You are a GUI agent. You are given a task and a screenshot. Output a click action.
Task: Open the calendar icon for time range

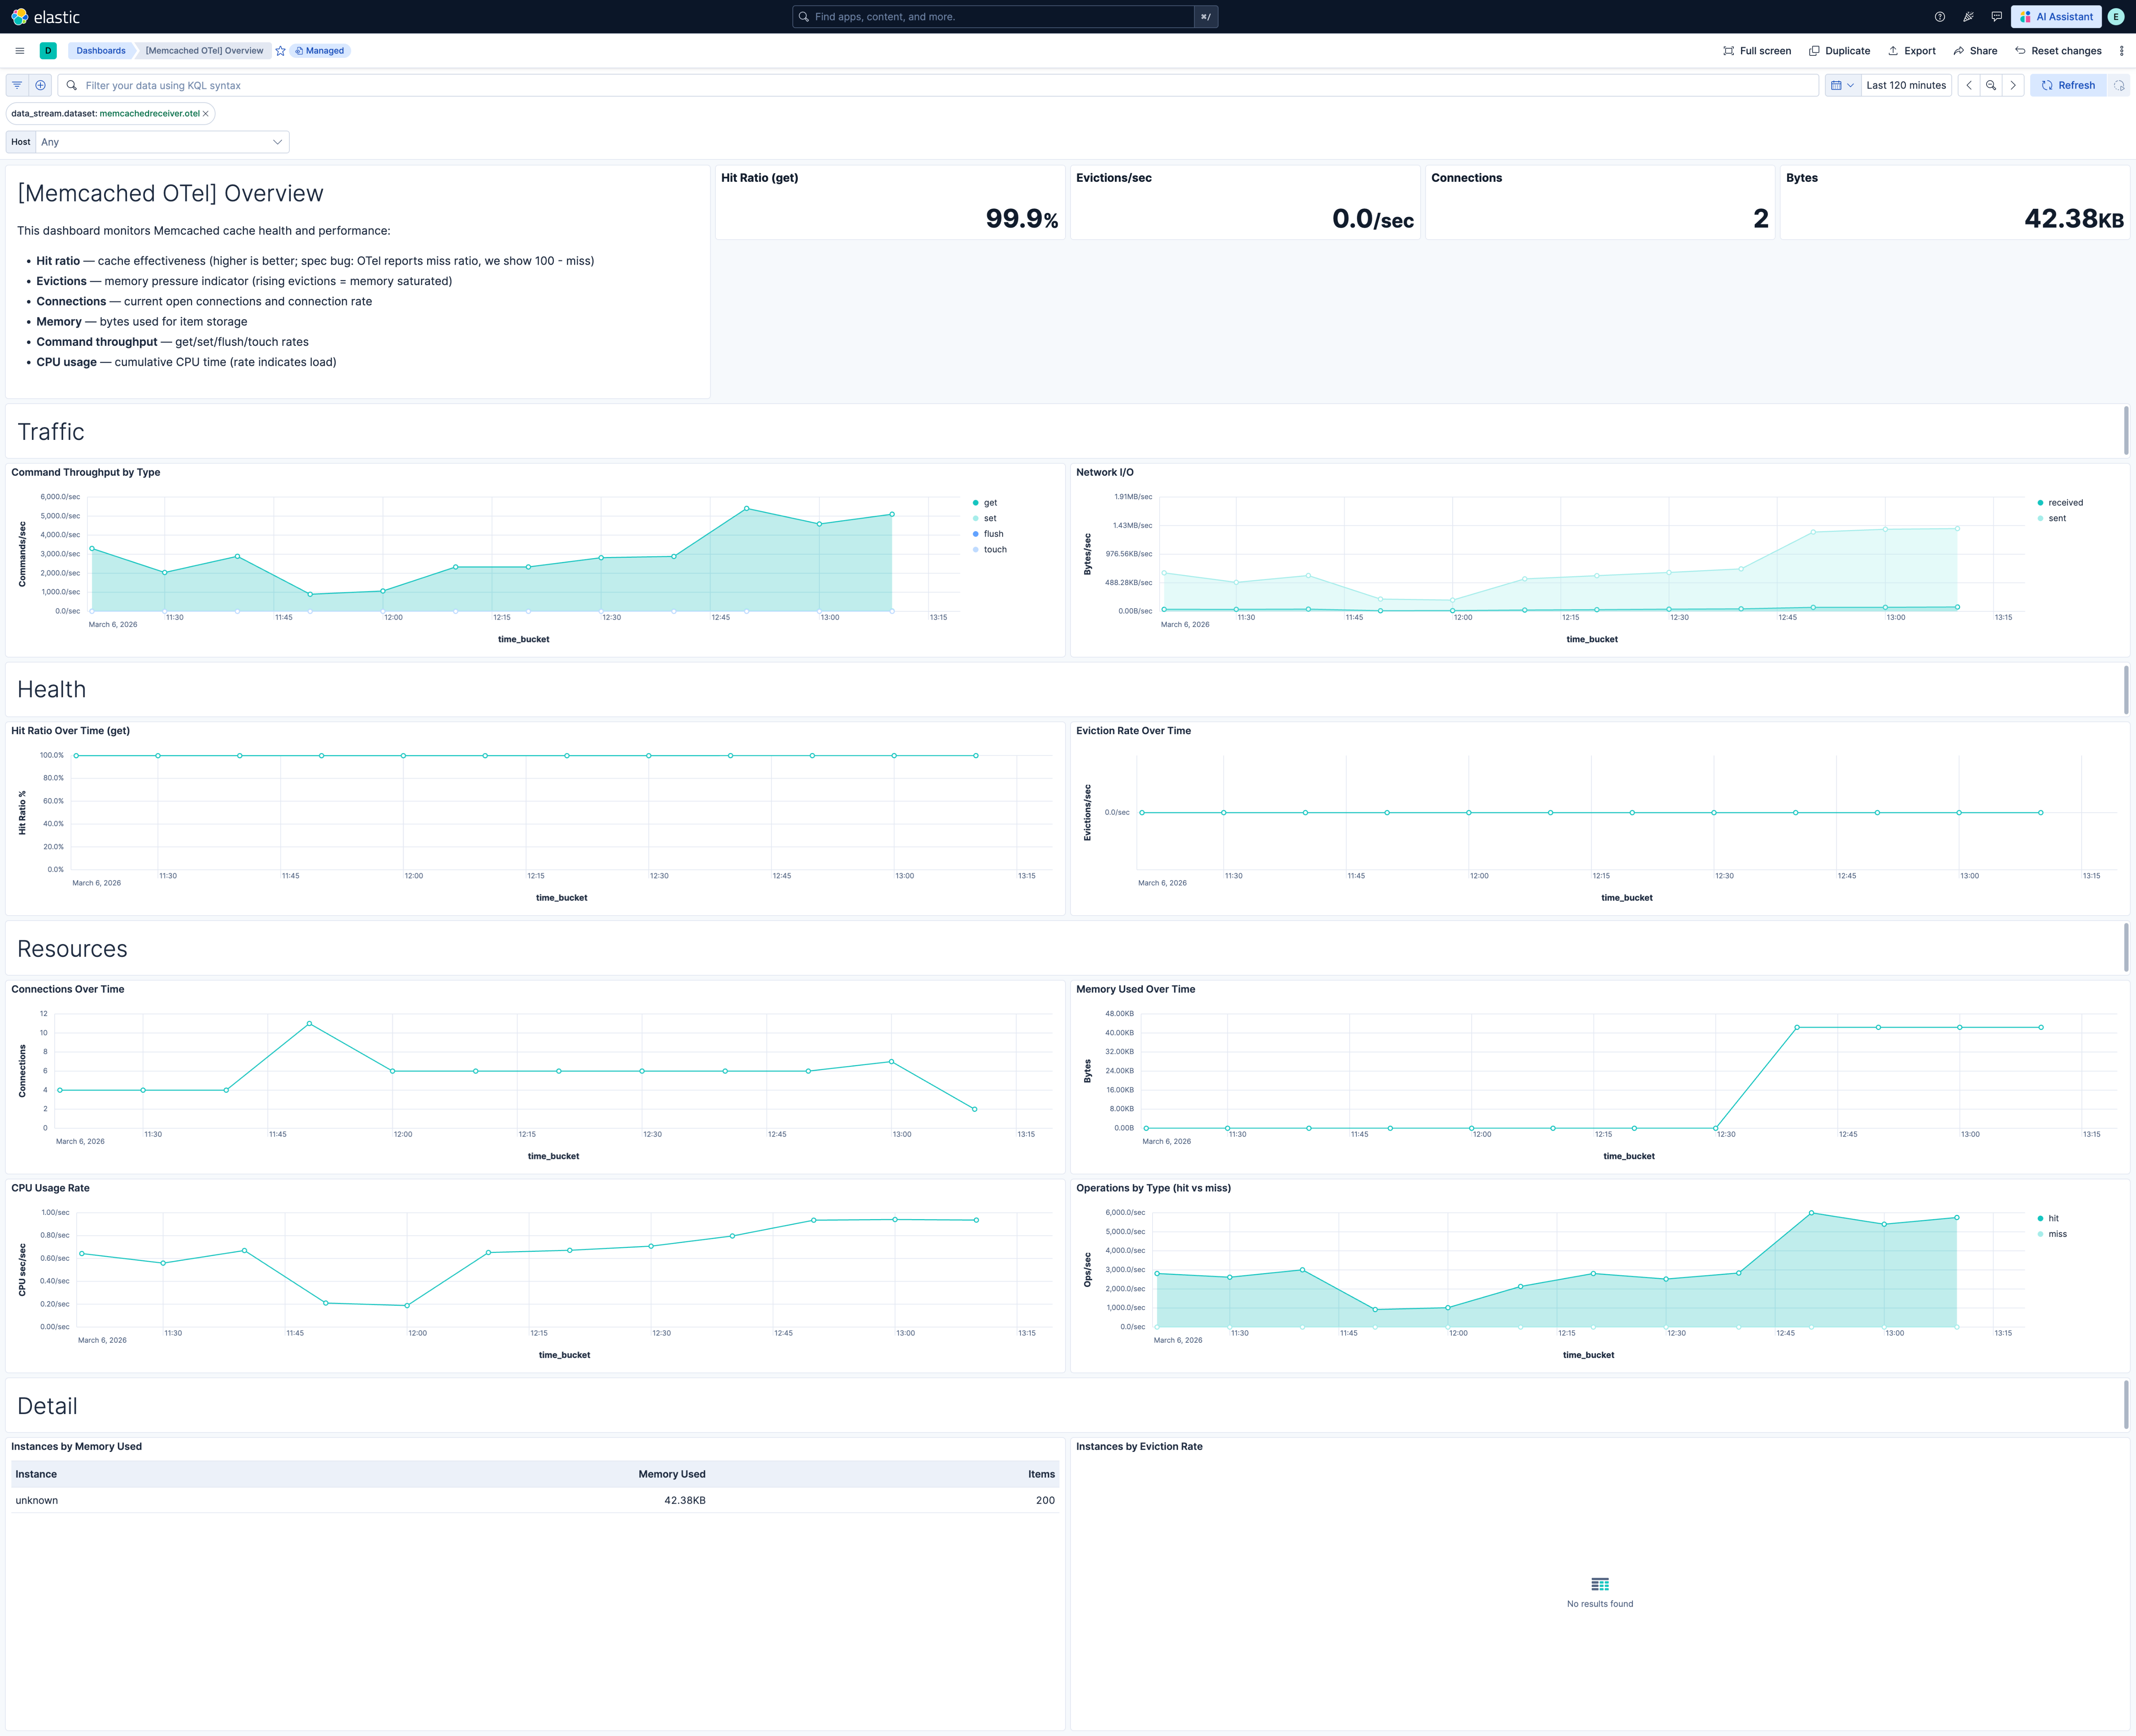[x=1837, y=85]
